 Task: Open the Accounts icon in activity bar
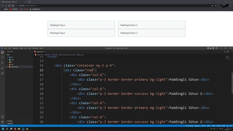(3, 117)
